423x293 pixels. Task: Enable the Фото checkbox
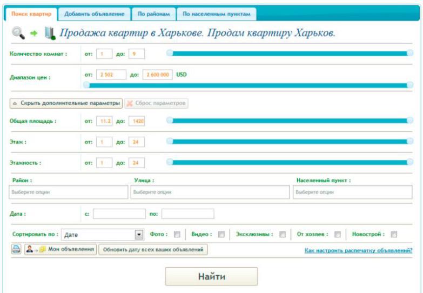click(x=177, y=235)
